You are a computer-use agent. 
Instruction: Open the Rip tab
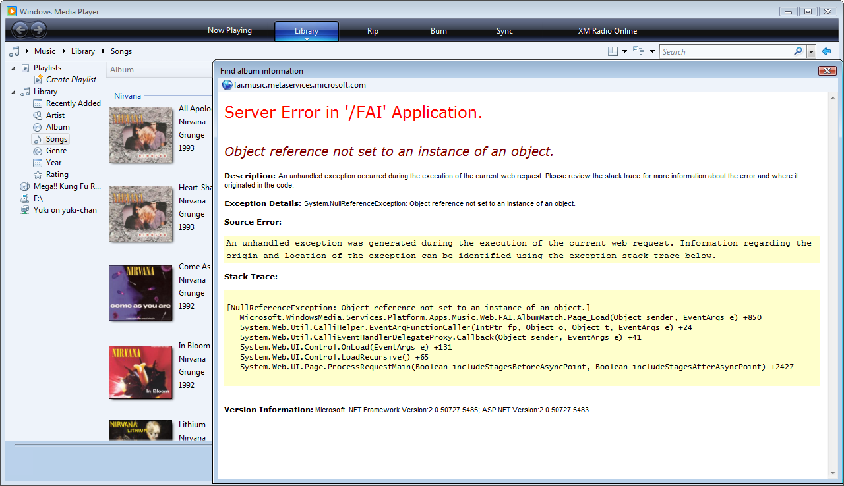click(373, 31)
